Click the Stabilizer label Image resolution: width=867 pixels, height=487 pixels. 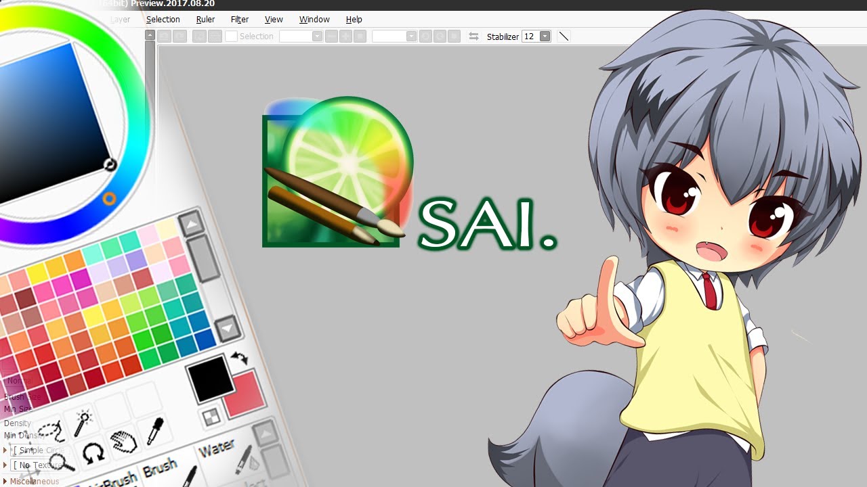click(503, 37)
